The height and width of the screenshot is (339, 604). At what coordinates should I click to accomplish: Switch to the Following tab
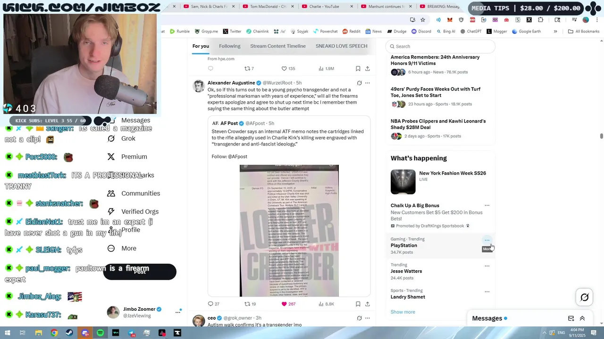[230, 46]
